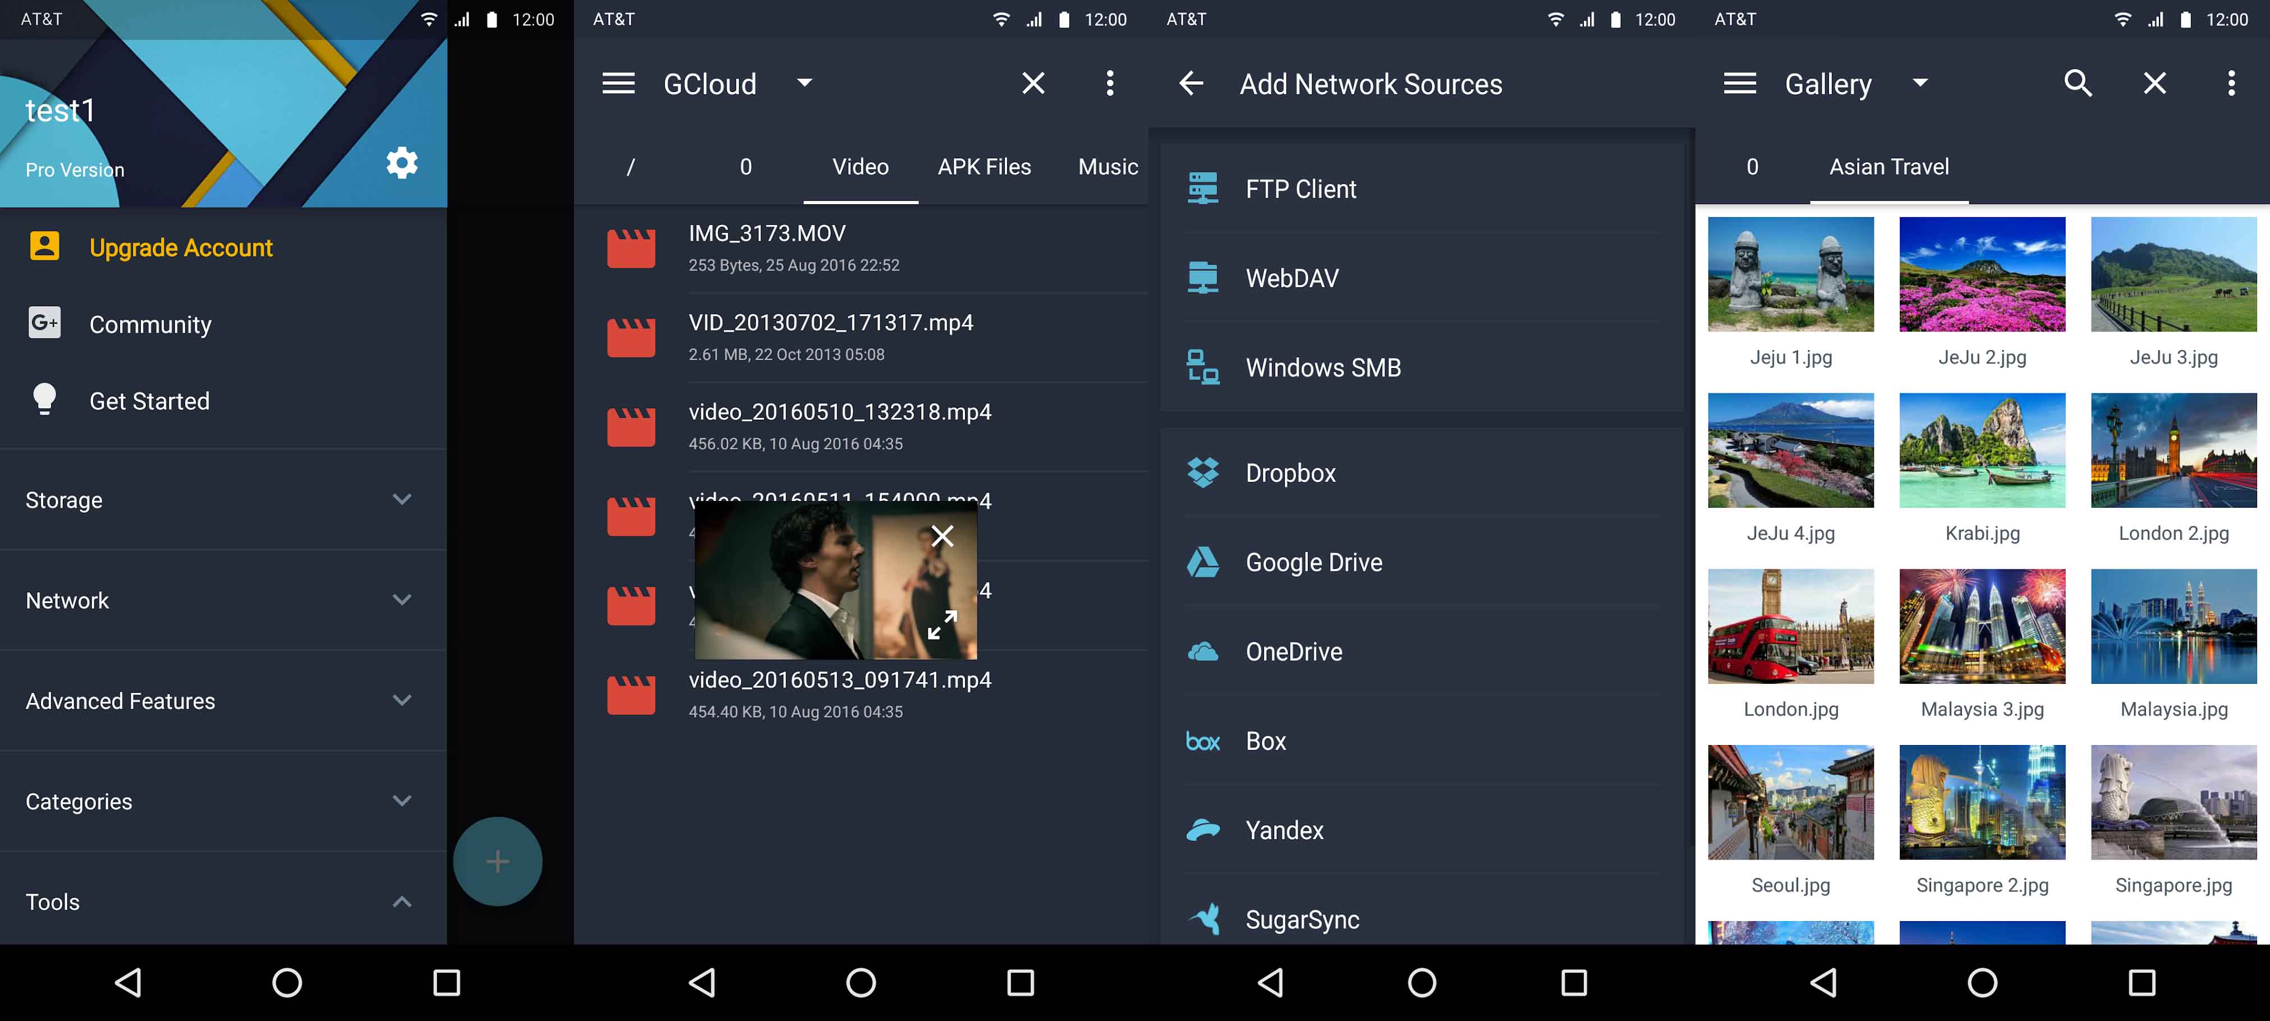Click the OneDrive cloud icon
Screen dimensions: 2270x1021
(1203, 652)
